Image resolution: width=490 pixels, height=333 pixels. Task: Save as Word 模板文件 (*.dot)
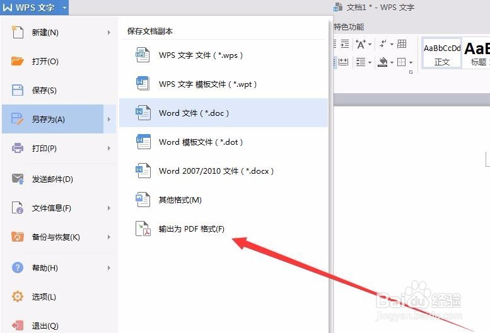click(x=223, y=142)
